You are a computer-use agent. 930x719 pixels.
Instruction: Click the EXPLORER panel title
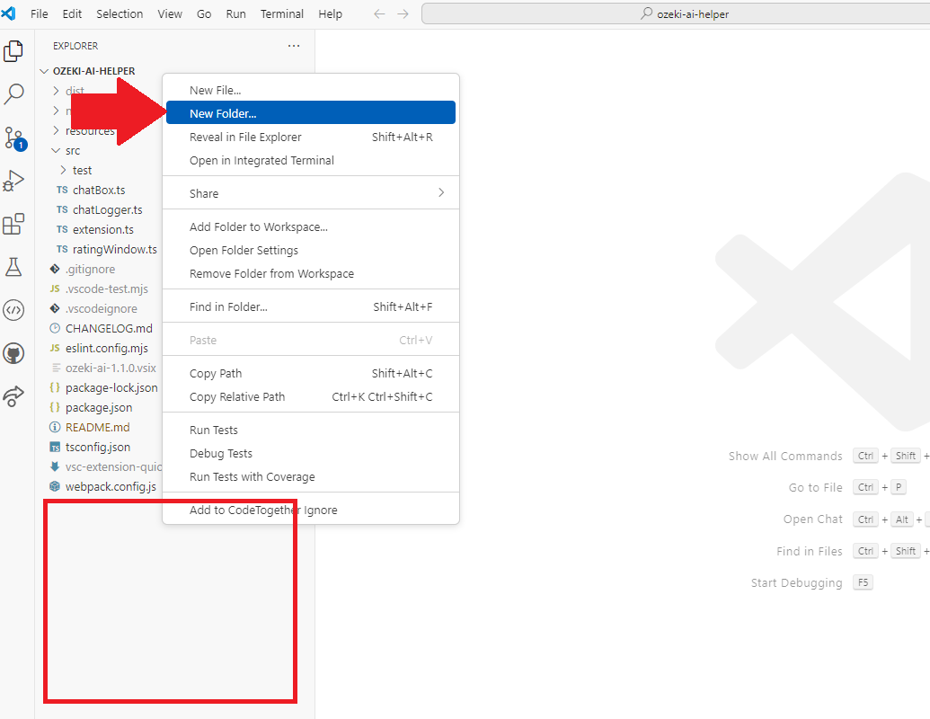point(75,46)
